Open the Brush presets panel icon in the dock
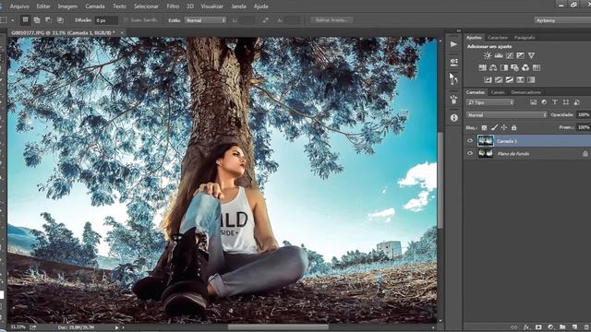This screenshot has width=591, height=332. pos(453,100)
